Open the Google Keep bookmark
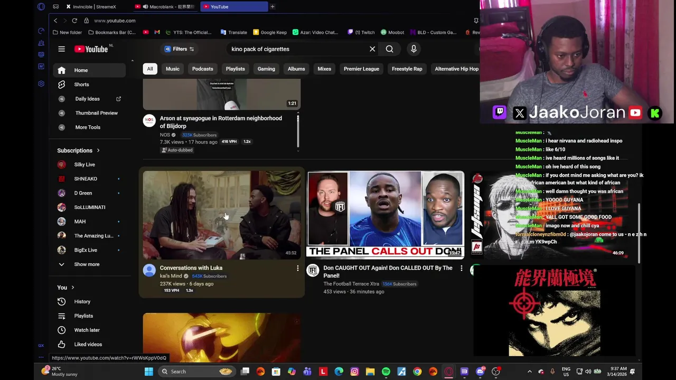 [x=270, y=32]
